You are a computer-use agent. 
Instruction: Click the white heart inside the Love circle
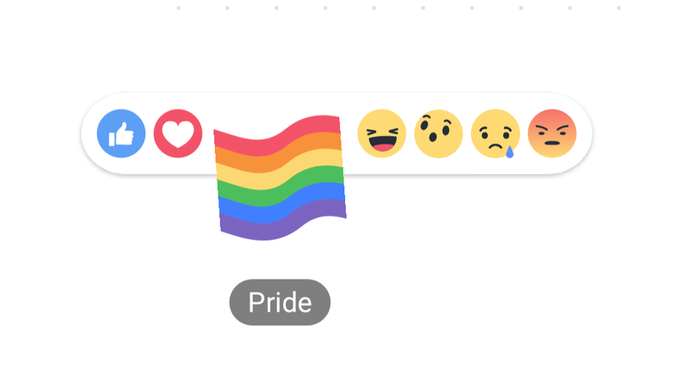[x=178, y=134]
